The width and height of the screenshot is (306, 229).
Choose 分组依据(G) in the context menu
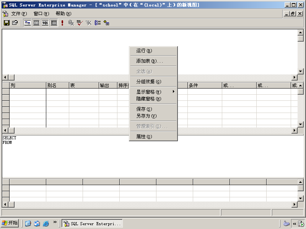pyautogui.click(x=153, y=82)
